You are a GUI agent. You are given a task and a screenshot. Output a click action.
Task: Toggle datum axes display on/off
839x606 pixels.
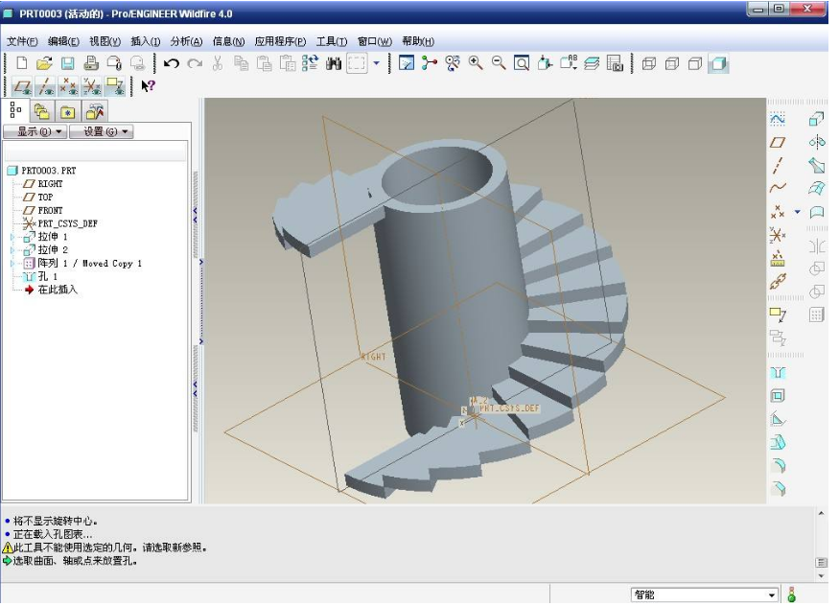click(x=44, y=86)
